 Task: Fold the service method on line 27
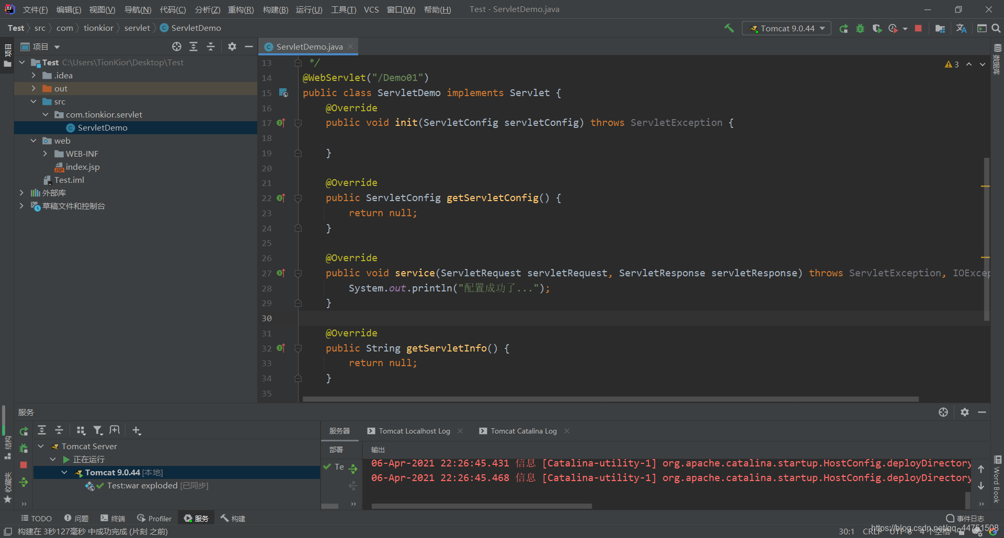(x=298, y=273)
